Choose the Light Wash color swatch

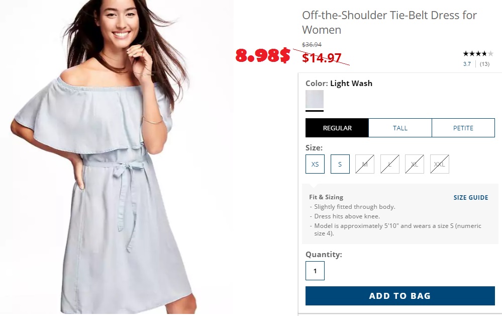[x=315, y=99]
